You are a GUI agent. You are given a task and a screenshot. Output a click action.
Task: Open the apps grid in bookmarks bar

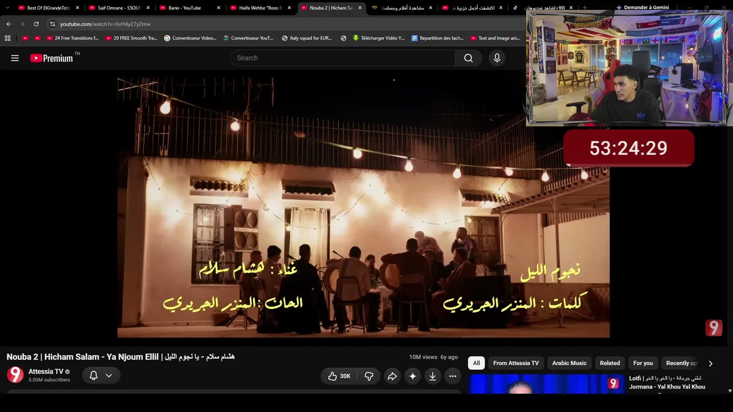click(x=7, y=38)
